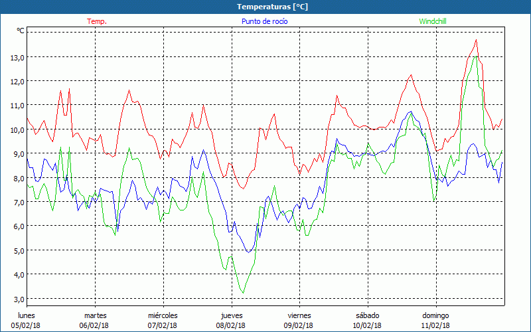Select the domingo 11/02/18 date label
The width and height of the screenshot is (531, 332).
click(x=435, y=320)
